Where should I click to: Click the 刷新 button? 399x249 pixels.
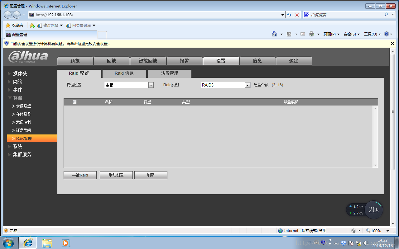pyautogui.click(x=151, y=175)
